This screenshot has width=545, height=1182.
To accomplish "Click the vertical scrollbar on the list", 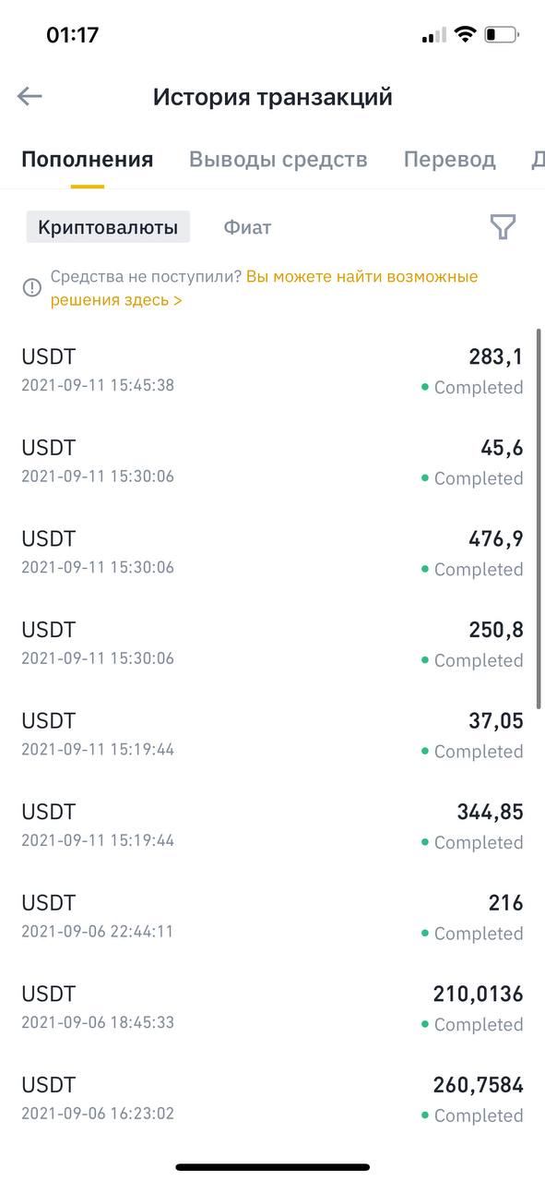I will point(539,519).
